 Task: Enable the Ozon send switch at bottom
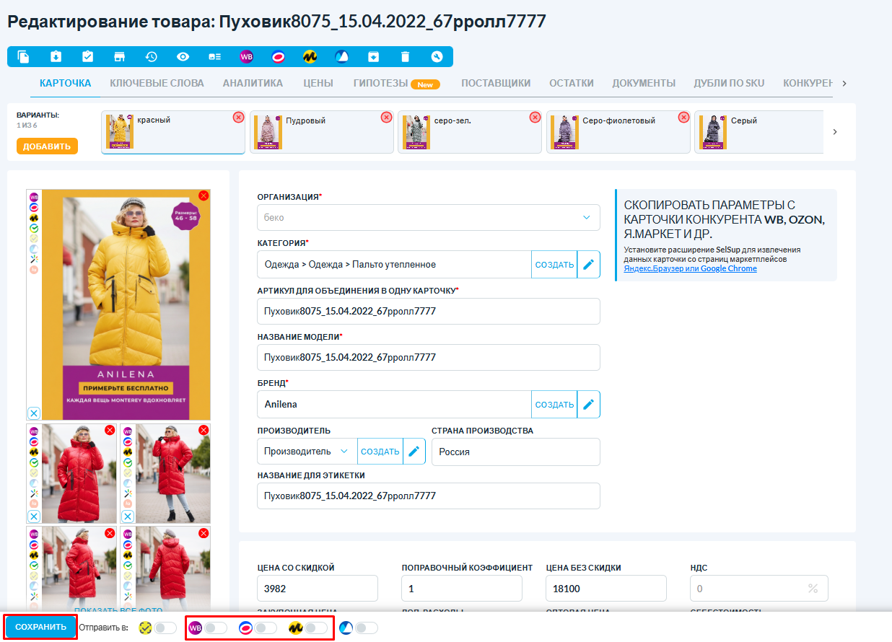coord(265,628)
